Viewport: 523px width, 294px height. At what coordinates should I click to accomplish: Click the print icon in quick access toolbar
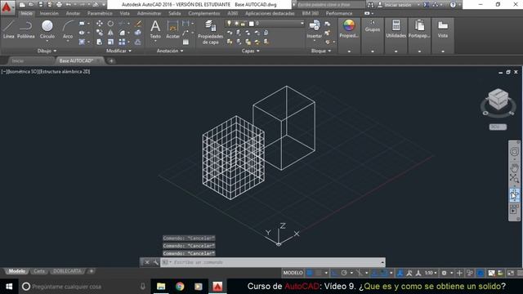[59, 5]
